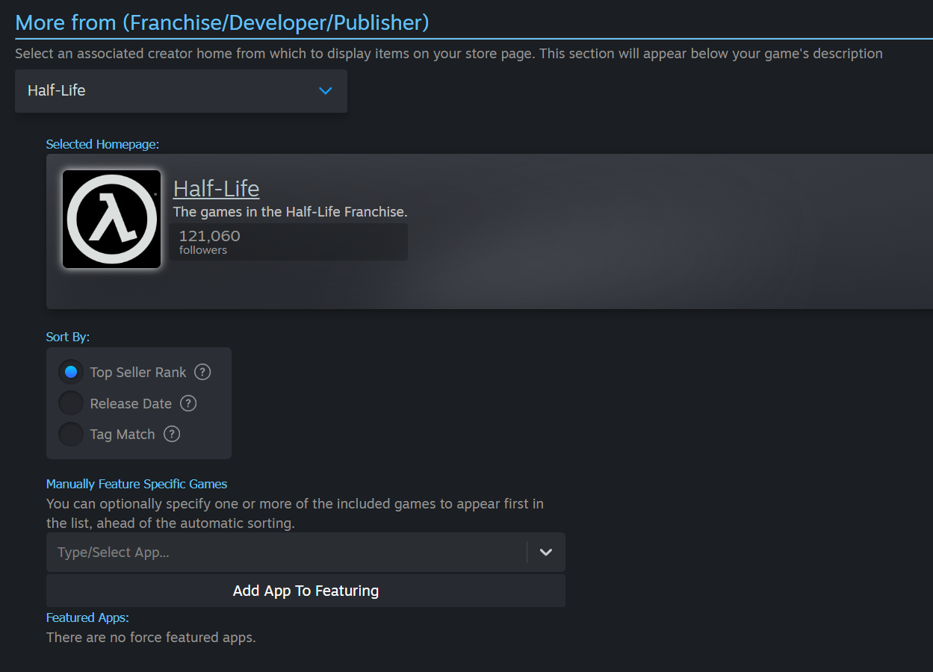This screenshot has width=933, height=672.
Task: Click the Add App To Featuring button
Action: point(306,591)
